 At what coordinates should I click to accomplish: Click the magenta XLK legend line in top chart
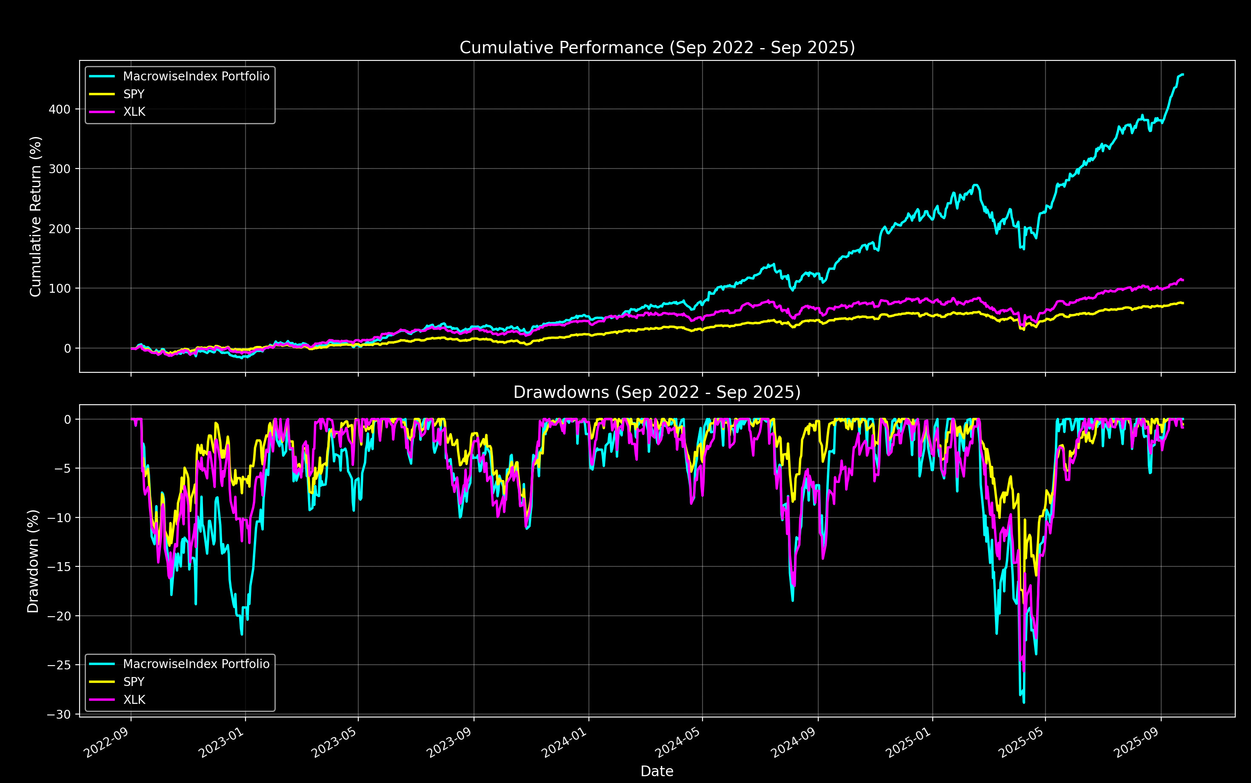click(102, 112)
